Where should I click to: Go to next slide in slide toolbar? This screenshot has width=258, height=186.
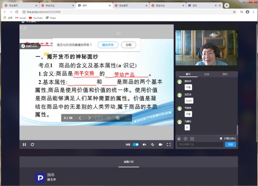coord(89,118)
